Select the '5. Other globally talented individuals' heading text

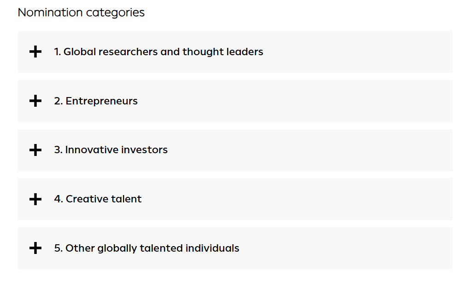(x=146, y=248)
